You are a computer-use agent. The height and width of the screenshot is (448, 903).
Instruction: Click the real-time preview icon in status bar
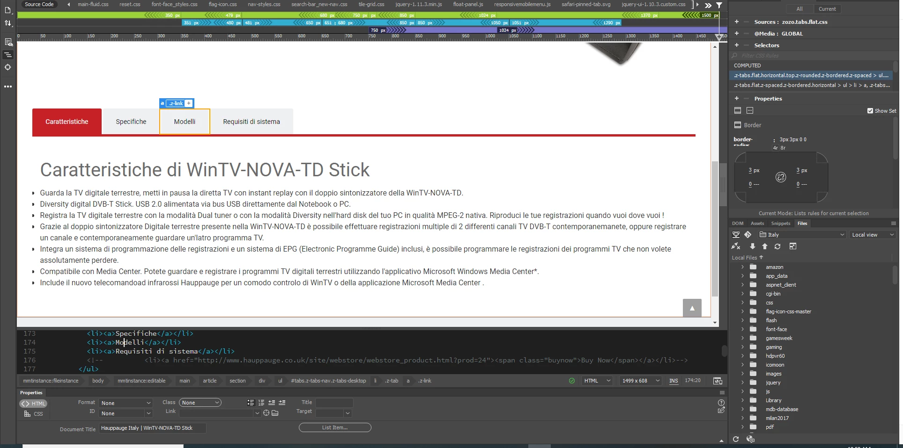pos(718,381)
